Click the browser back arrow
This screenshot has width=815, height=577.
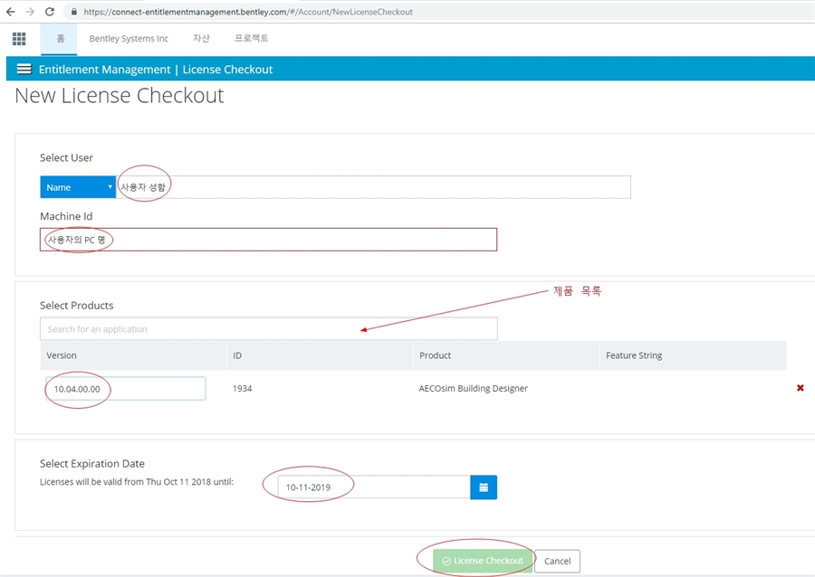coord(10,12)
